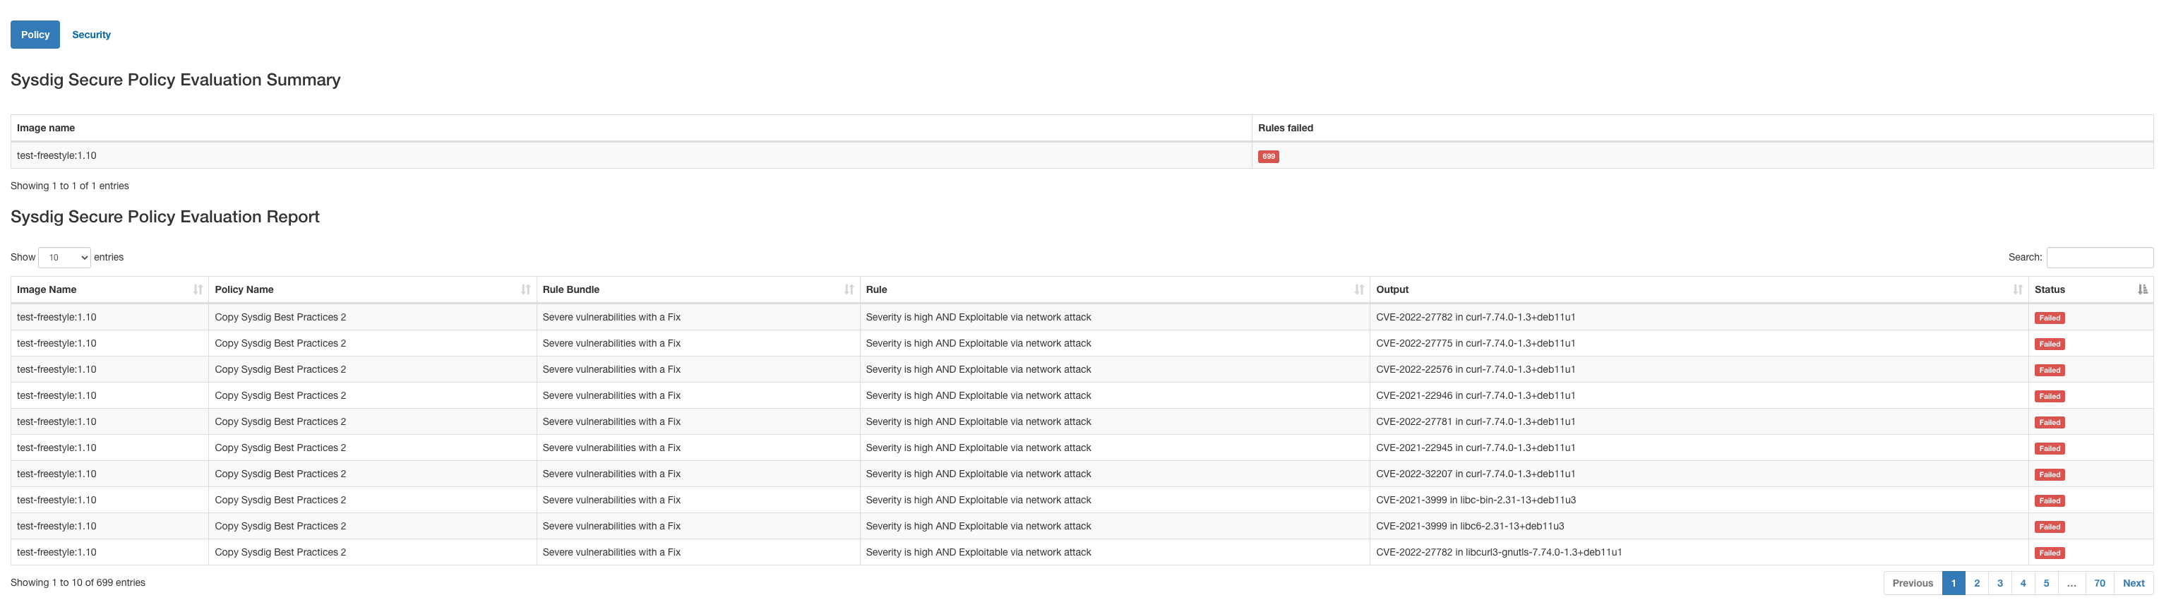Click the red 699 rules failed badge
The height and width of the screenshot is (612, 2171).
point(1267,156)
